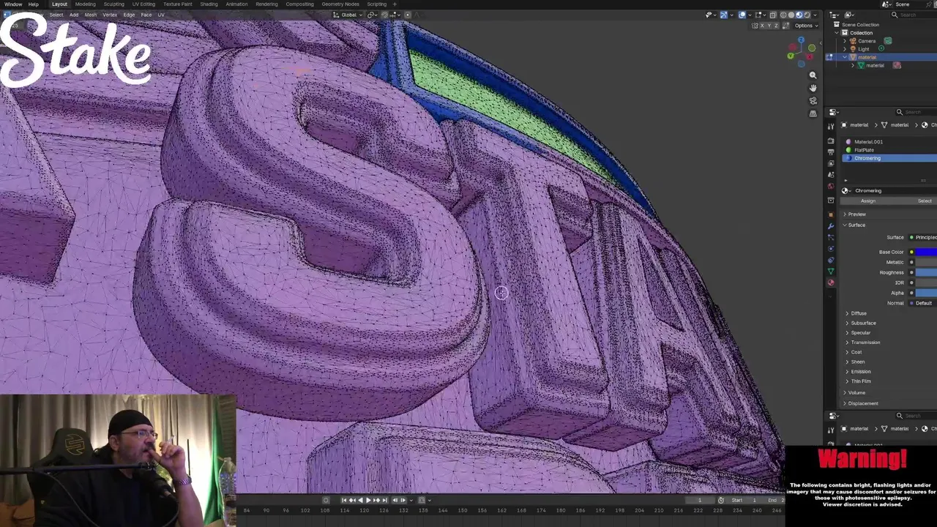Jump to the first frame in timeline
The width and height of the screenshot is (937, 527).
coord(344,500)
